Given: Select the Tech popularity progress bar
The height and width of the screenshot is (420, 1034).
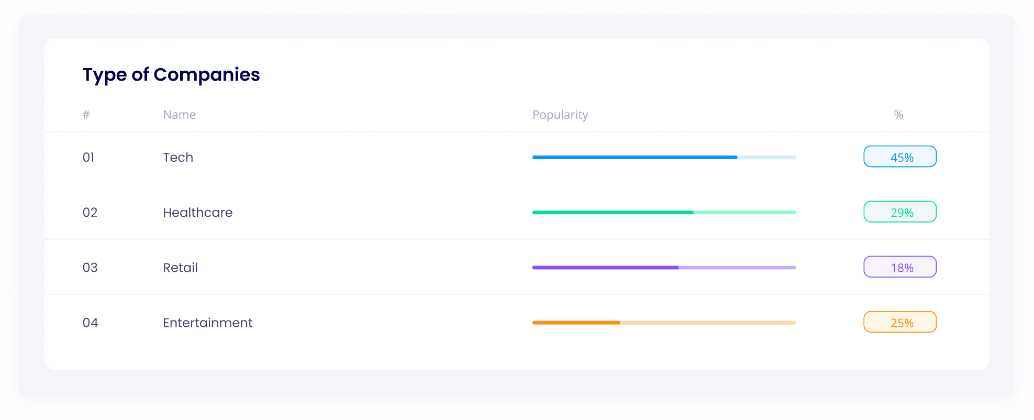Looking at the screenshot, I should coord(664,157).
